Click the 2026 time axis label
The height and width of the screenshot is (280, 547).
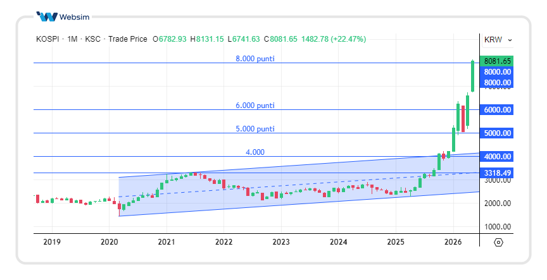(x=453, y=241)
